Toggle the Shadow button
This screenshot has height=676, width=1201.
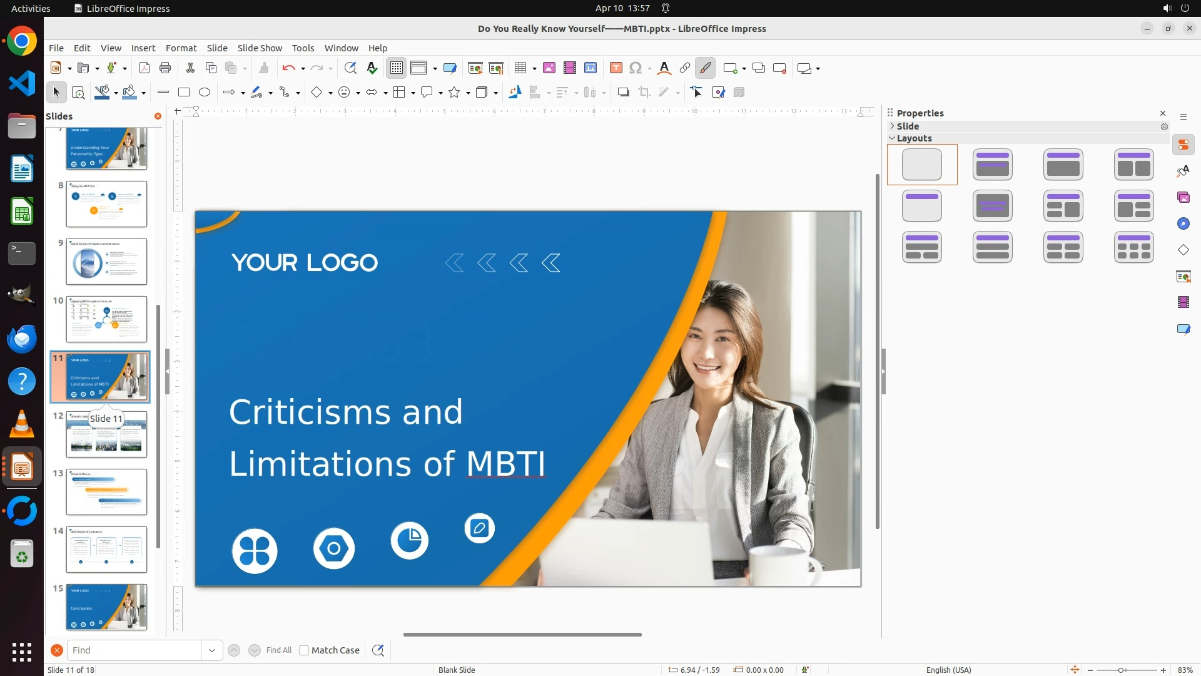[623, 93]
